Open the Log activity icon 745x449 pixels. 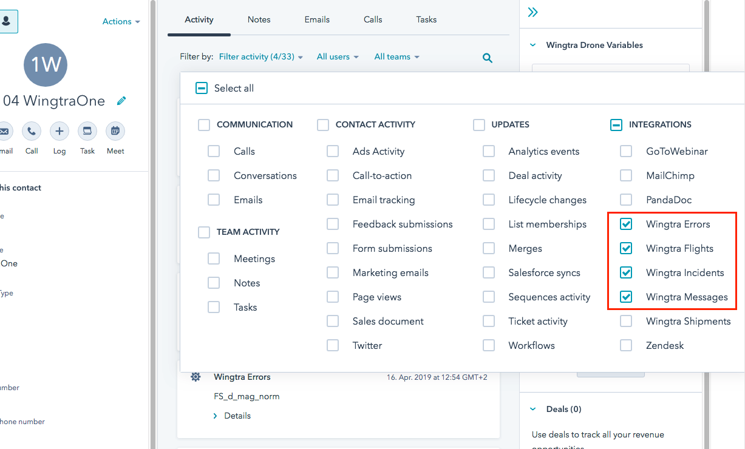(x=59, y=130)
